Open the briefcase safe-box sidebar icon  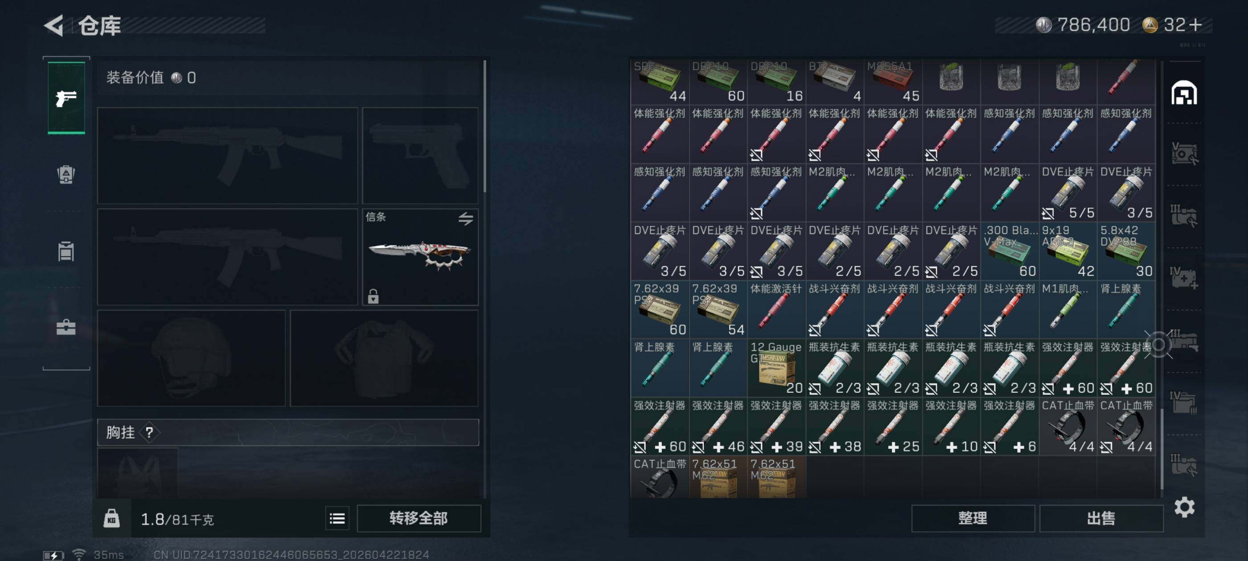coord(66,327)
